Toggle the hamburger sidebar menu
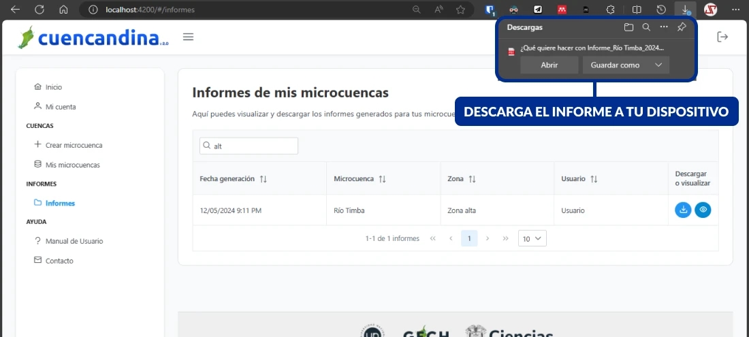The height and width of the screenshot is (337, 749). tap(189, 37)
